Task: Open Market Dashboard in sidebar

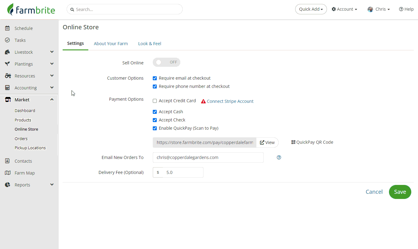Action: 25,111
